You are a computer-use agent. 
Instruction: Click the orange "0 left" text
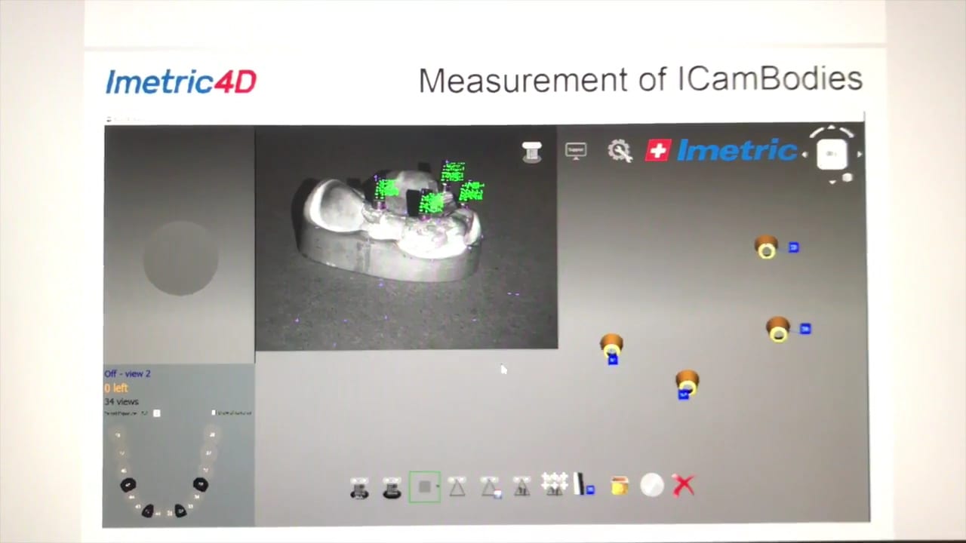pos(116,388)
